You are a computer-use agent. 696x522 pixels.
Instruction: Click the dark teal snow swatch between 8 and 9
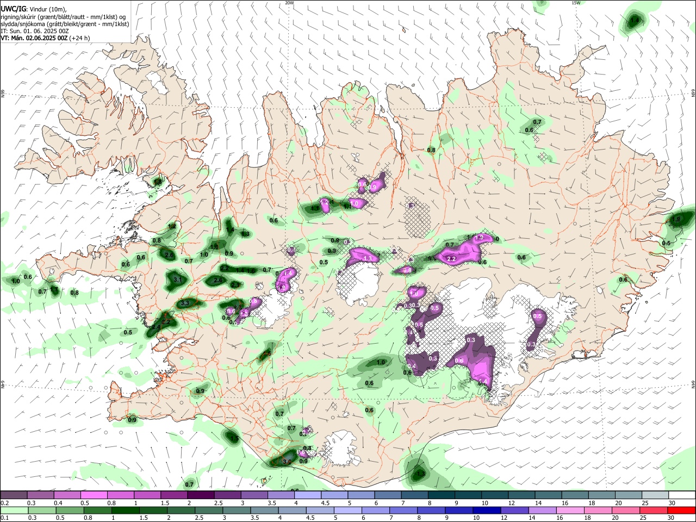click(441, 495)
